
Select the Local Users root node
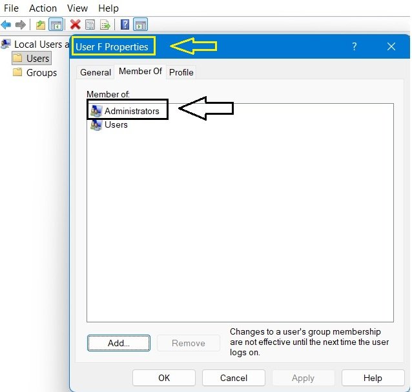tap(36, 44)
